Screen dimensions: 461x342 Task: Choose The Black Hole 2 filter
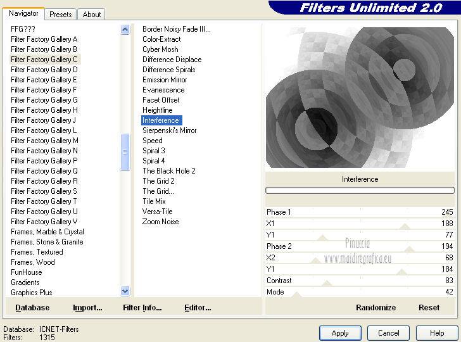click(168, 171)
